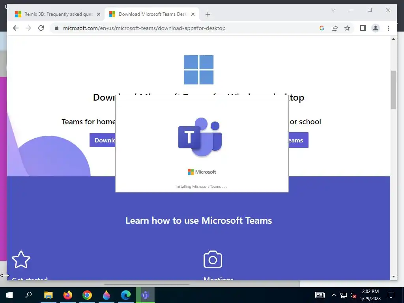Click the Microsoft Teams taskbar icon

145,295
